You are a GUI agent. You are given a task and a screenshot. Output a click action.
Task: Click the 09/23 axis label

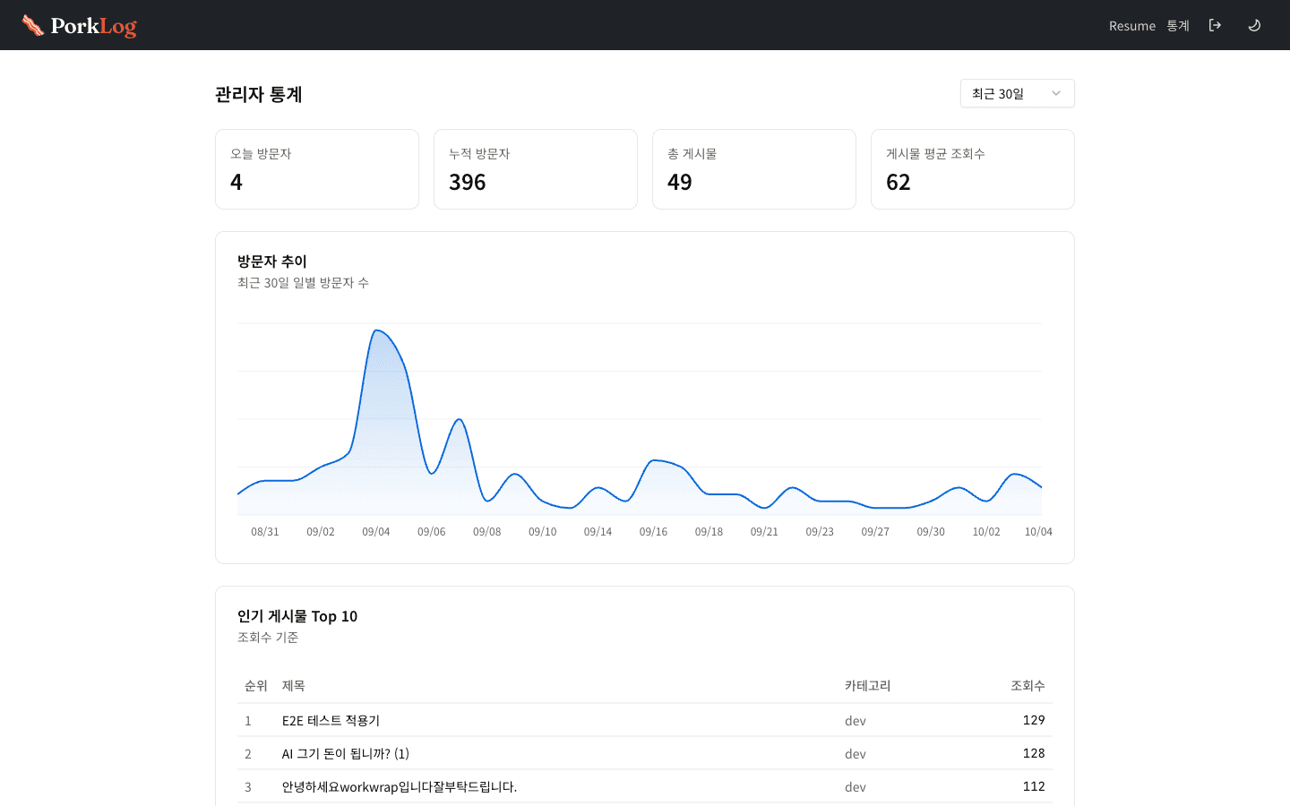820,532
